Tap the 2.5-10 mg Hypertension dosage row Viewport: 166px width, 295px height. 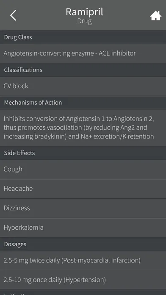pyautogui.click(x=83, y=280)
